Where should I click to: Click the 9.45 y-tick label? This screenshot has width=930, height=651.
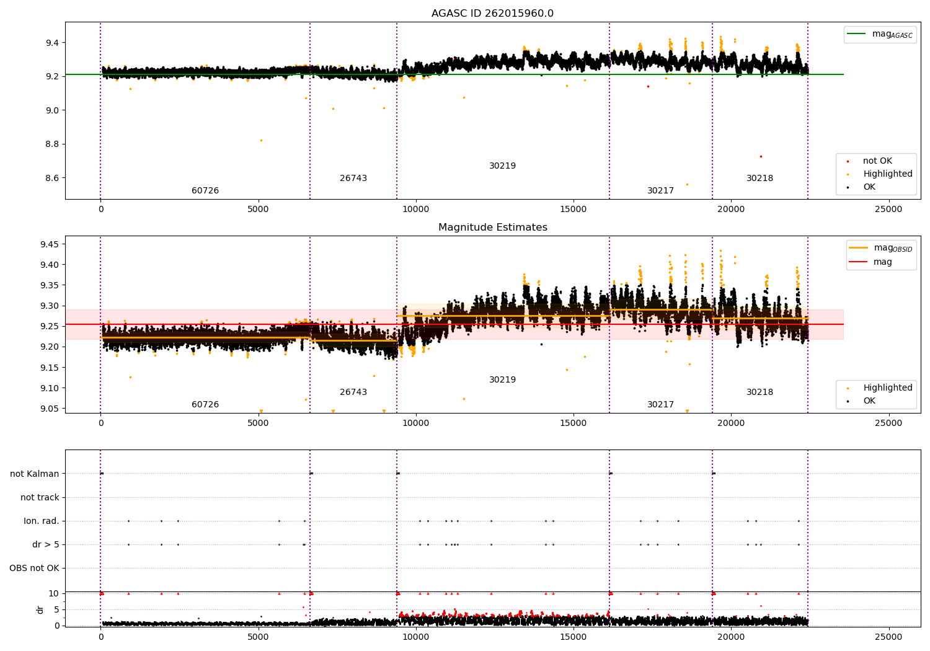point(50,244)
